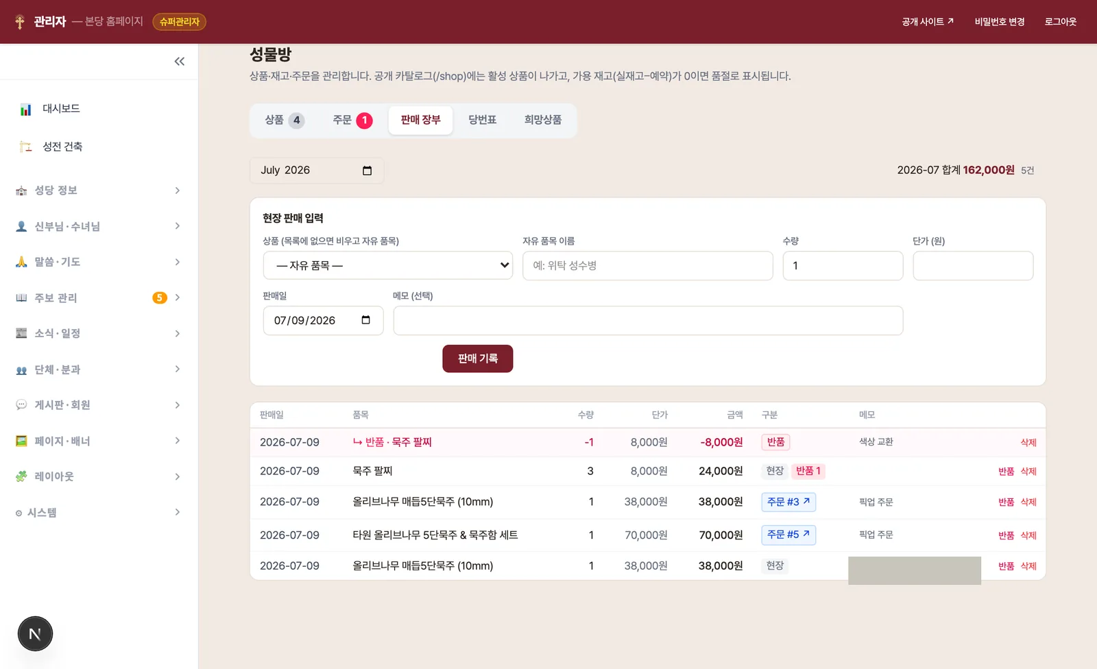Click the 색상 교환 memo cell
The height and width of the screenshot is (669, 1097).
[x=876, y=442]
